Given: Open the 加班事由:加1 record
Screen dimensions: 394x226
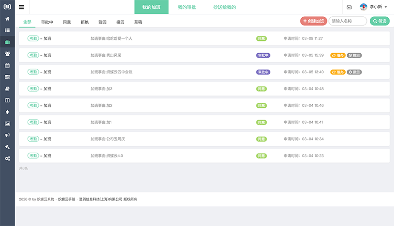Looking at the screenshot, I should click(204, 122).
